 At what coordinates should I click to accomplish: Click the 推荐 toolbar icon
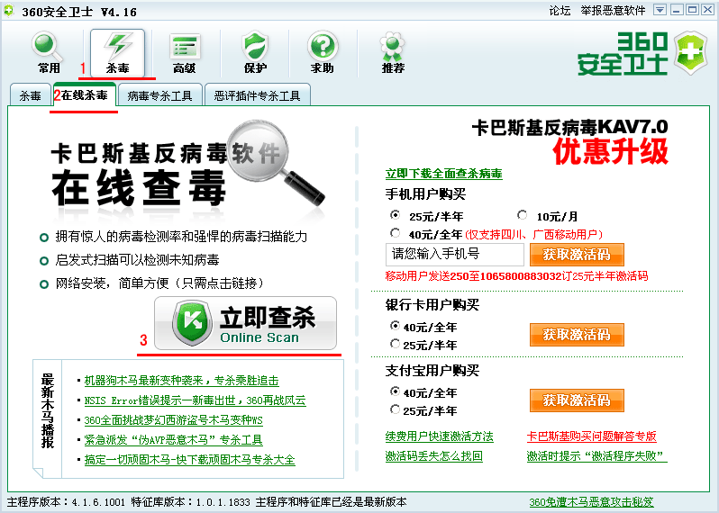pyautogui.click(x=393, y=53)
